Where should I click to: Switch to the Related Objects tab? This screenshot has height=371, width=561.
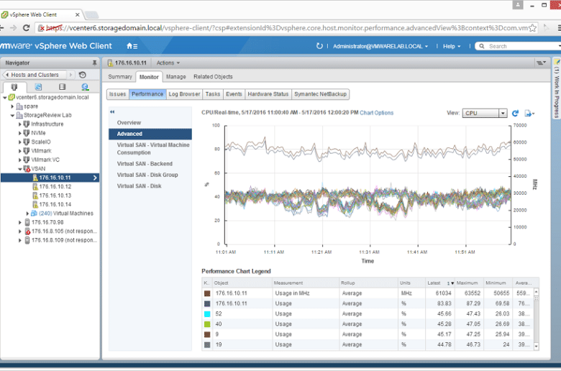coord(213,76)
